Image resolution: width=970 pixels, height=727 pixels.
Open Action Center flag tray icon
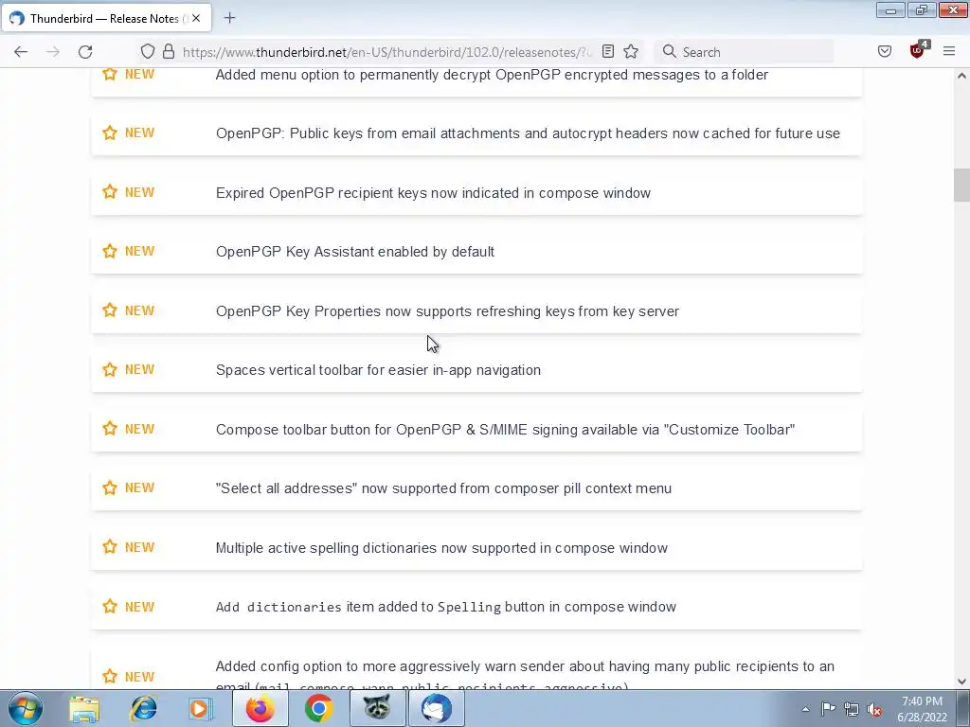[828, 708]
